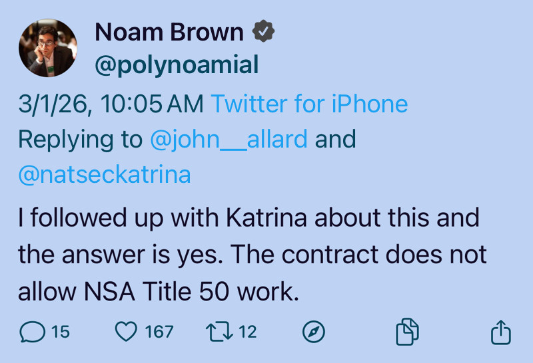Copy the tweet with the documents icon
This screenshot has width=533, height=363.
(407, 332)
